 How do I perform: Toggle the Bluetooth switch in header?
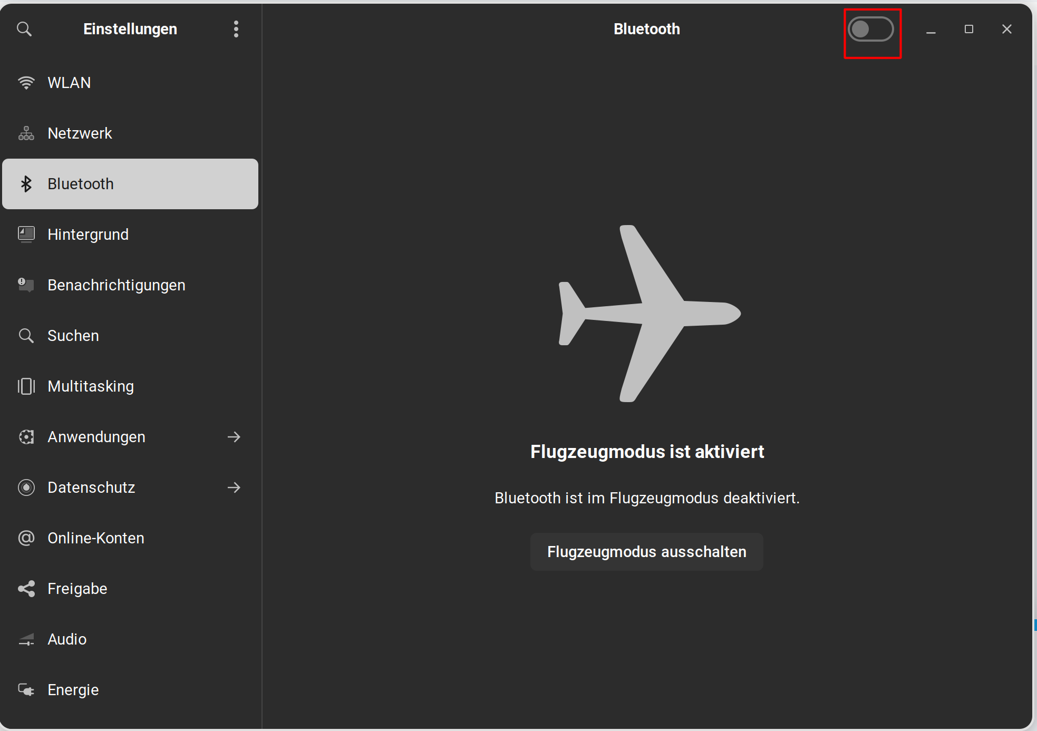click(871, 29)
